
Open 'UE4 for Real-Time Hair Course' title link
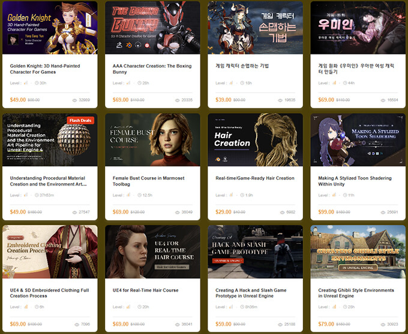click(x=145, y=290)
